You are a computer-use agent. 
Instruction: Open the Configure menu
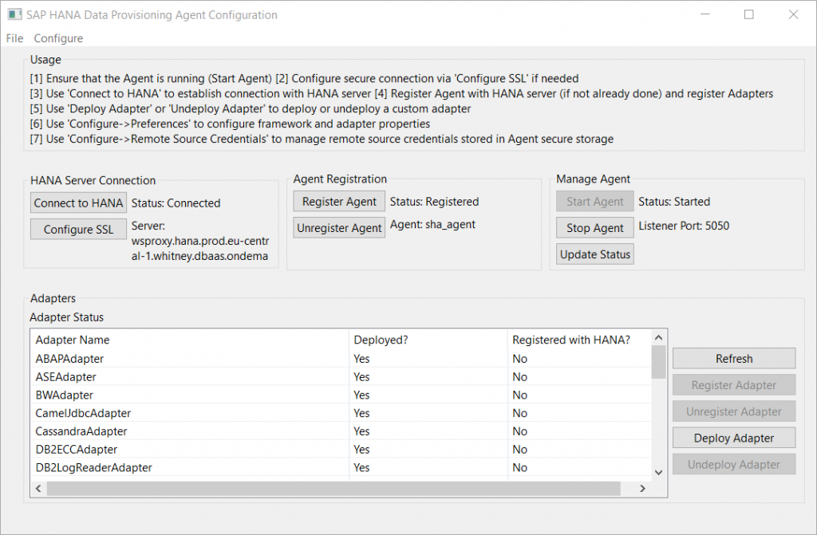pos(58,38)
